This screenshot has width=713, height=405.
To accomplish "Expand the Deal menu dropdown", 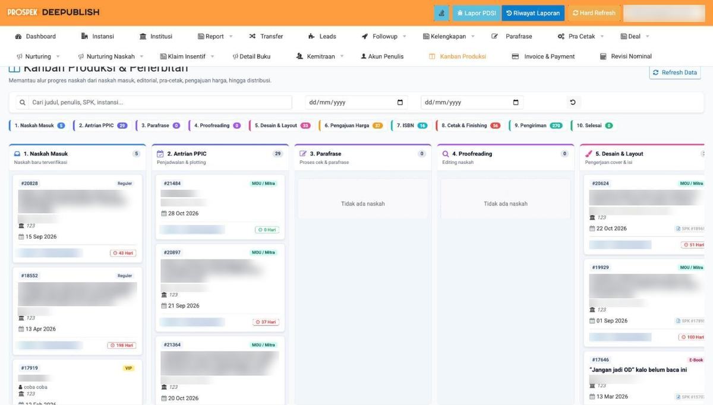I will point(647,36).
